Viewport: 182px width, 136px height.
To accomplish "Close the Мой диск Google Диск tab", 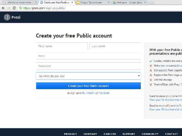I will [145, 2].
